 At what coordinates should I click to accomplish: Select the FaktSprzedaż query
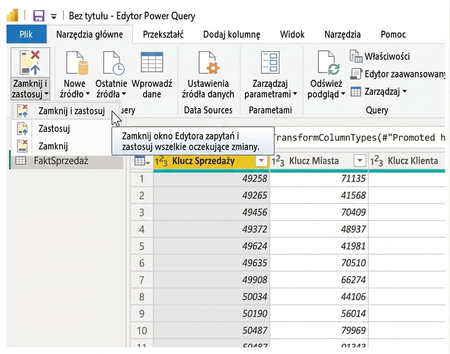coord(66,161)
